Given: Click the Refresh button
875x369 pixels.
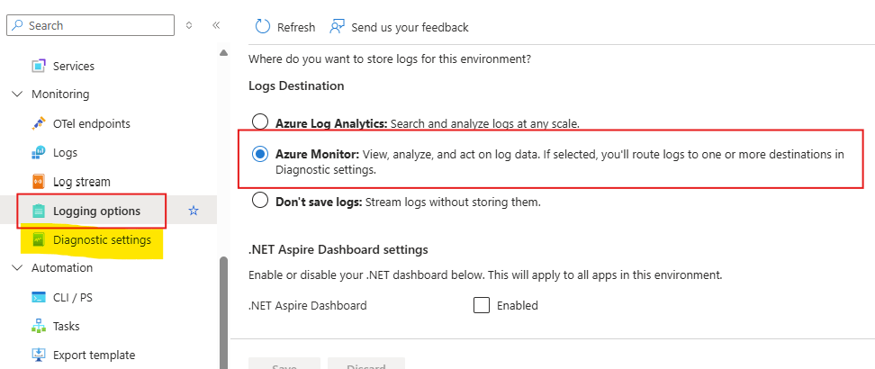Looking at the screenshot, I should 285,27.
